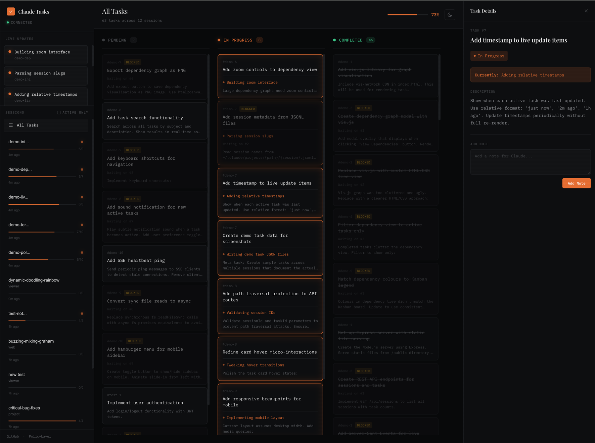Click the Add Note button
This screenshot has height=443, width=595.
click(577, 183)
